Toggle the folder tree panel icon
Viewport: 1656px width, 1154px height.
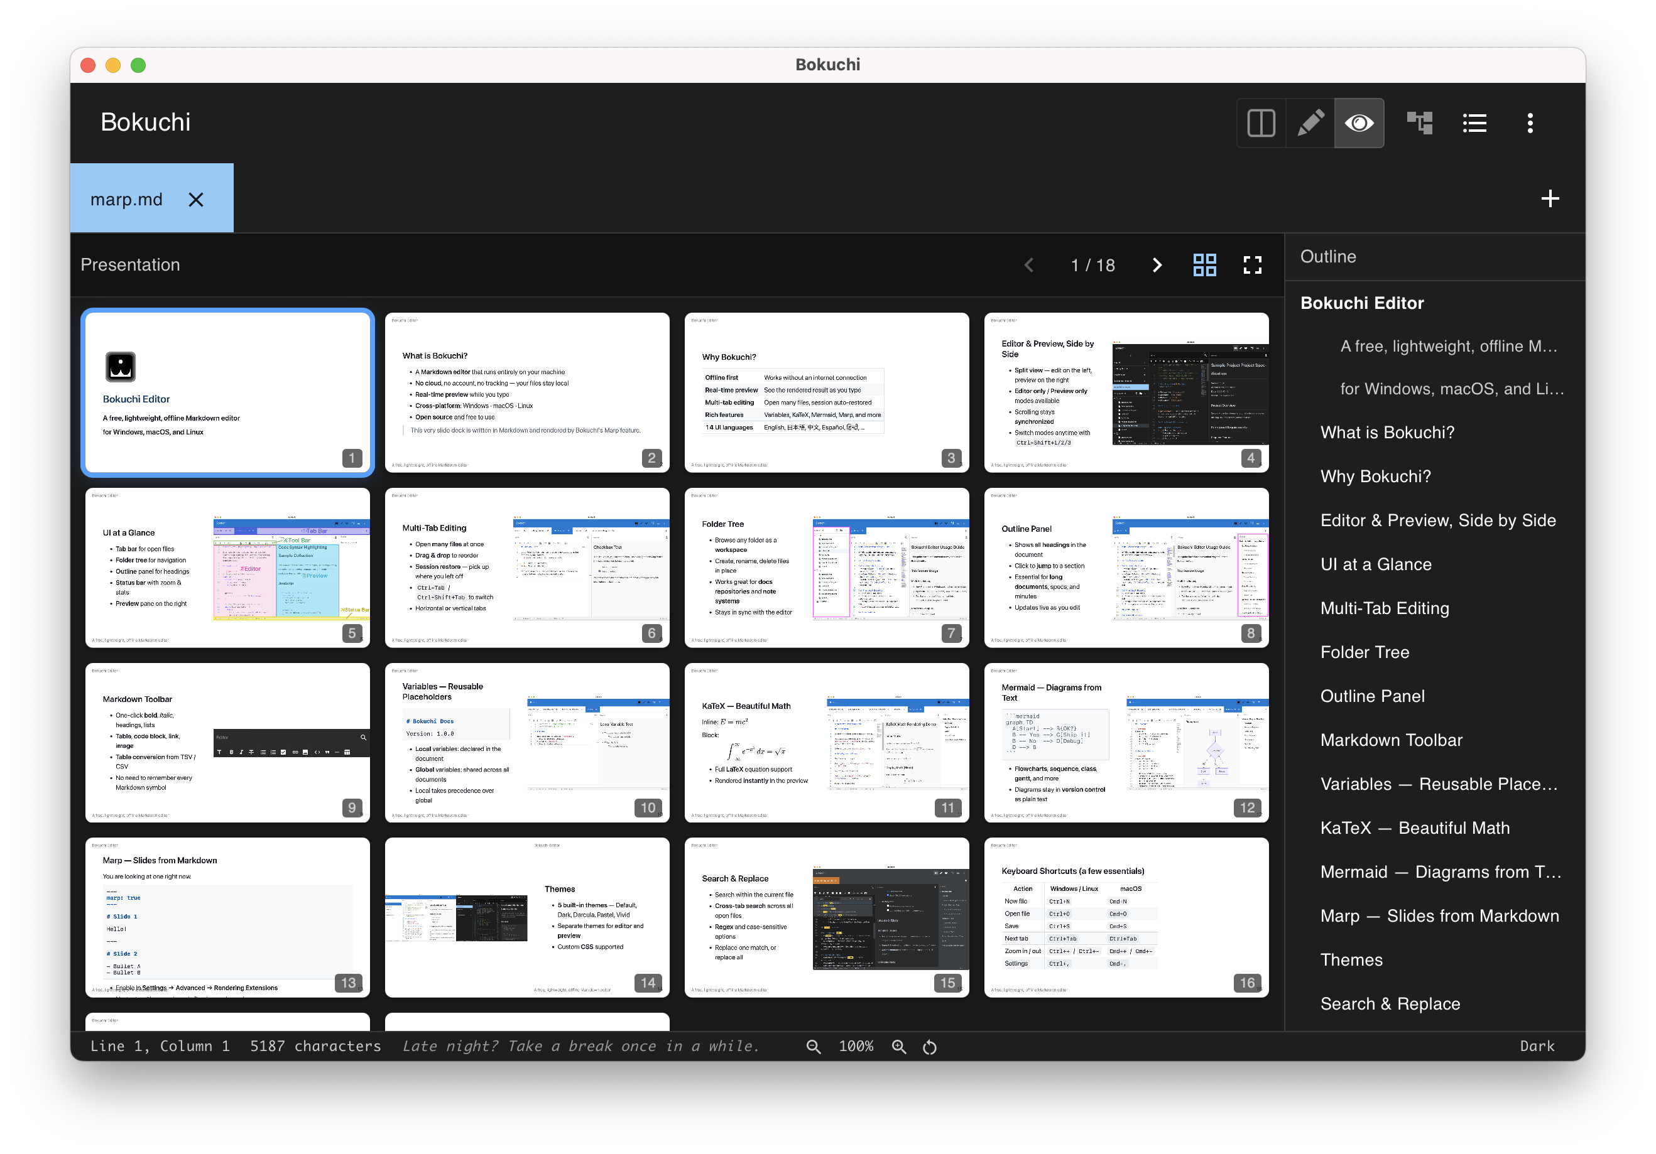click(1419, 123)
